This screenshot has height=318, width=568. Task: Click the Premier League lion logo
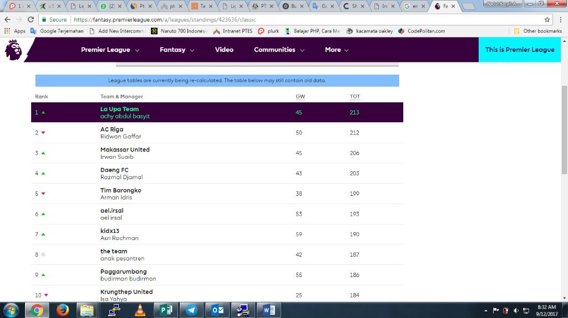pyautogui.click(x=13, y=50)
